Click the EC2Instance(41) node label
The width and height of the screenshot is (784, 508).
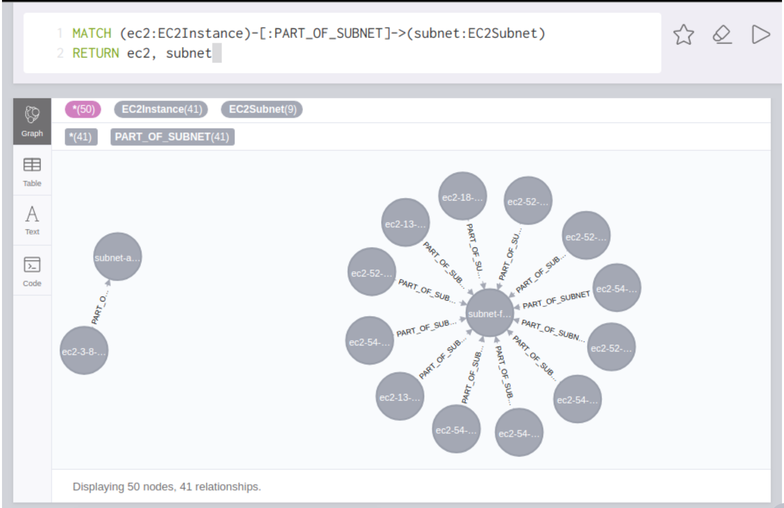(161, 109)
